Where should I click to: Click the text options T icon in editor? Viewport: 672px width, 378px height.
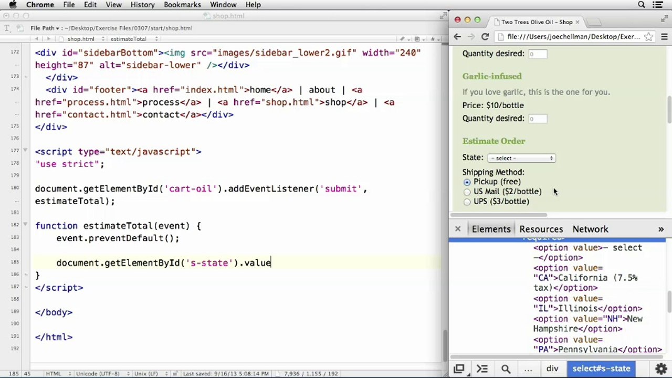[6, 28]
